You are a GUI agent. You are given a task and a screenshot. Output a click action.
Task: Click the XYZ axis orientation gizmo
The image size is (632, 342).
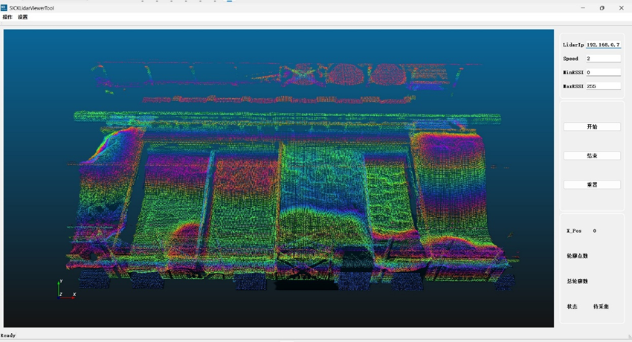click(x=65, y=289)
